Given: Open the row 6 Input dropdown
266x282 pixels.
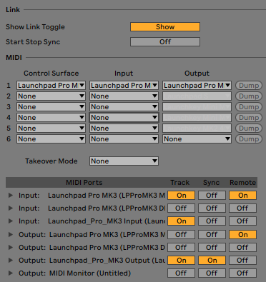Looking at the screenshot, I should click(x=124, y=139).
